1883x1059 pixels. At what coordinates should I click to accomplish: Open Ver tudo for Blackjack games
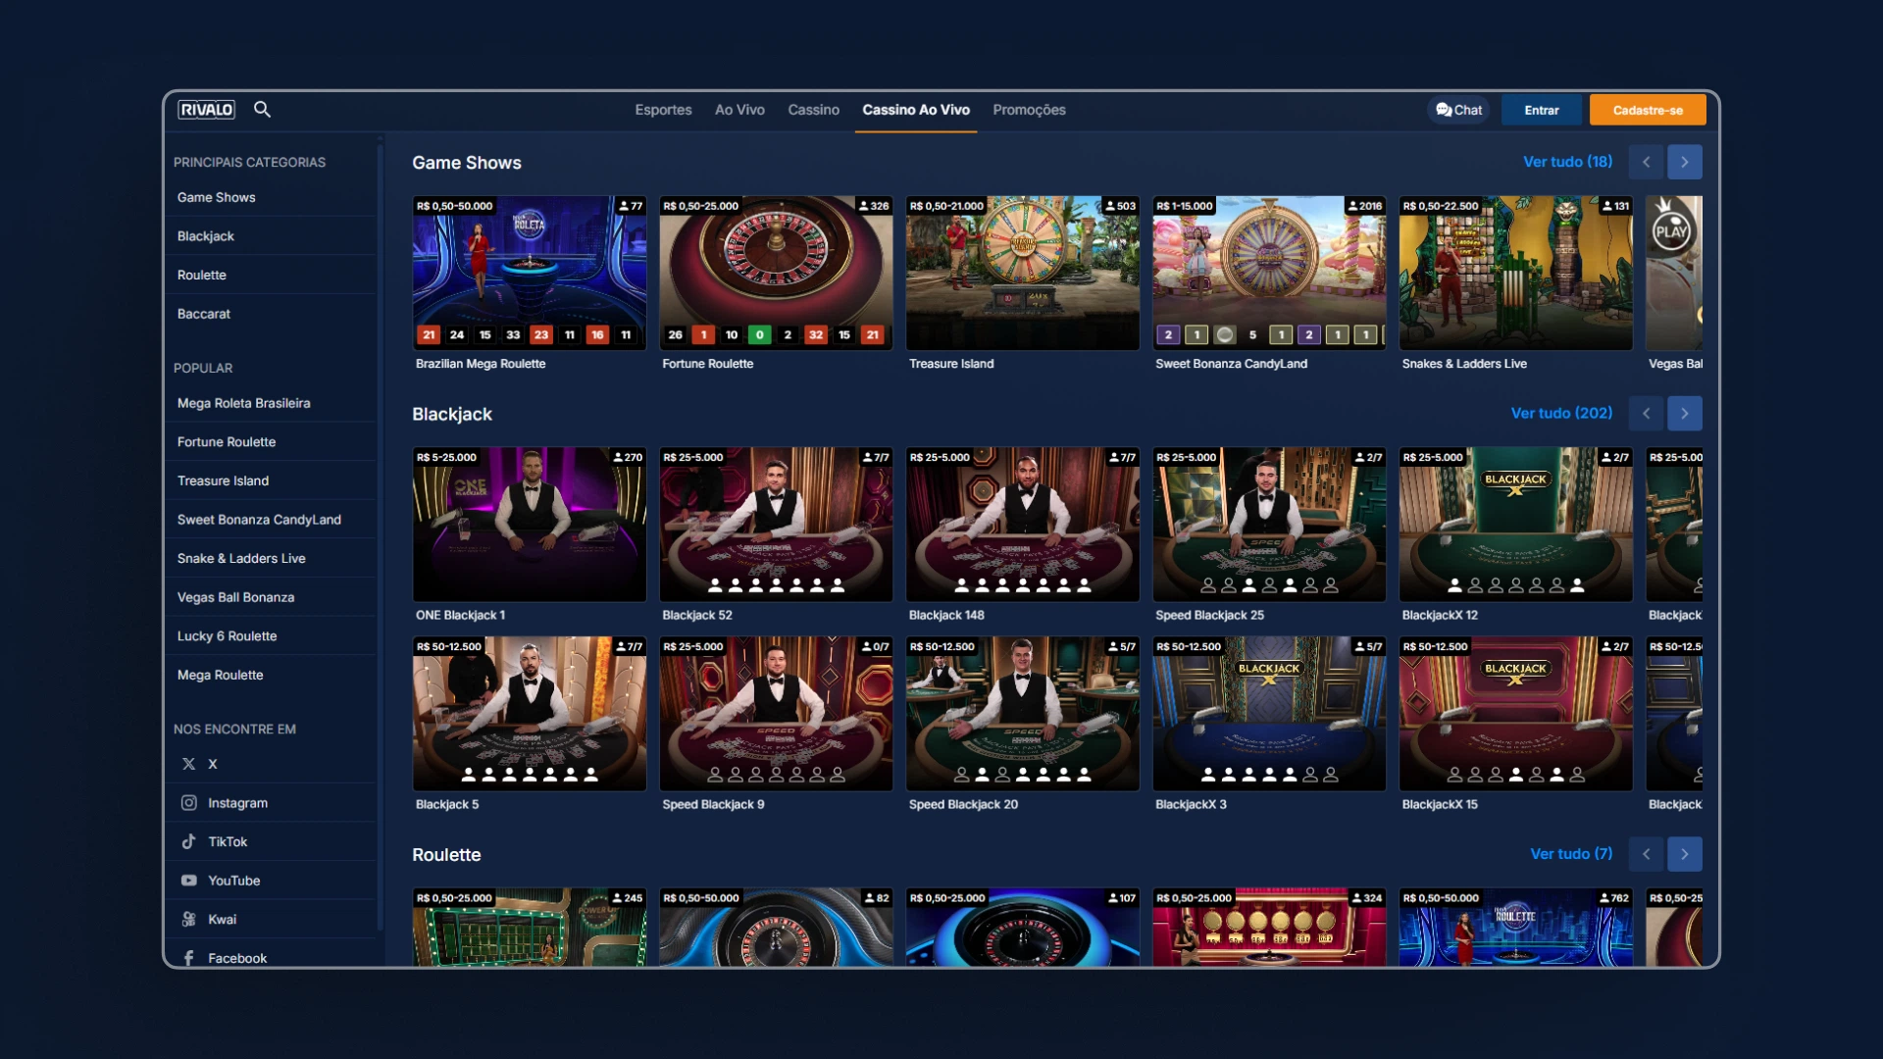click(1561, 413)
